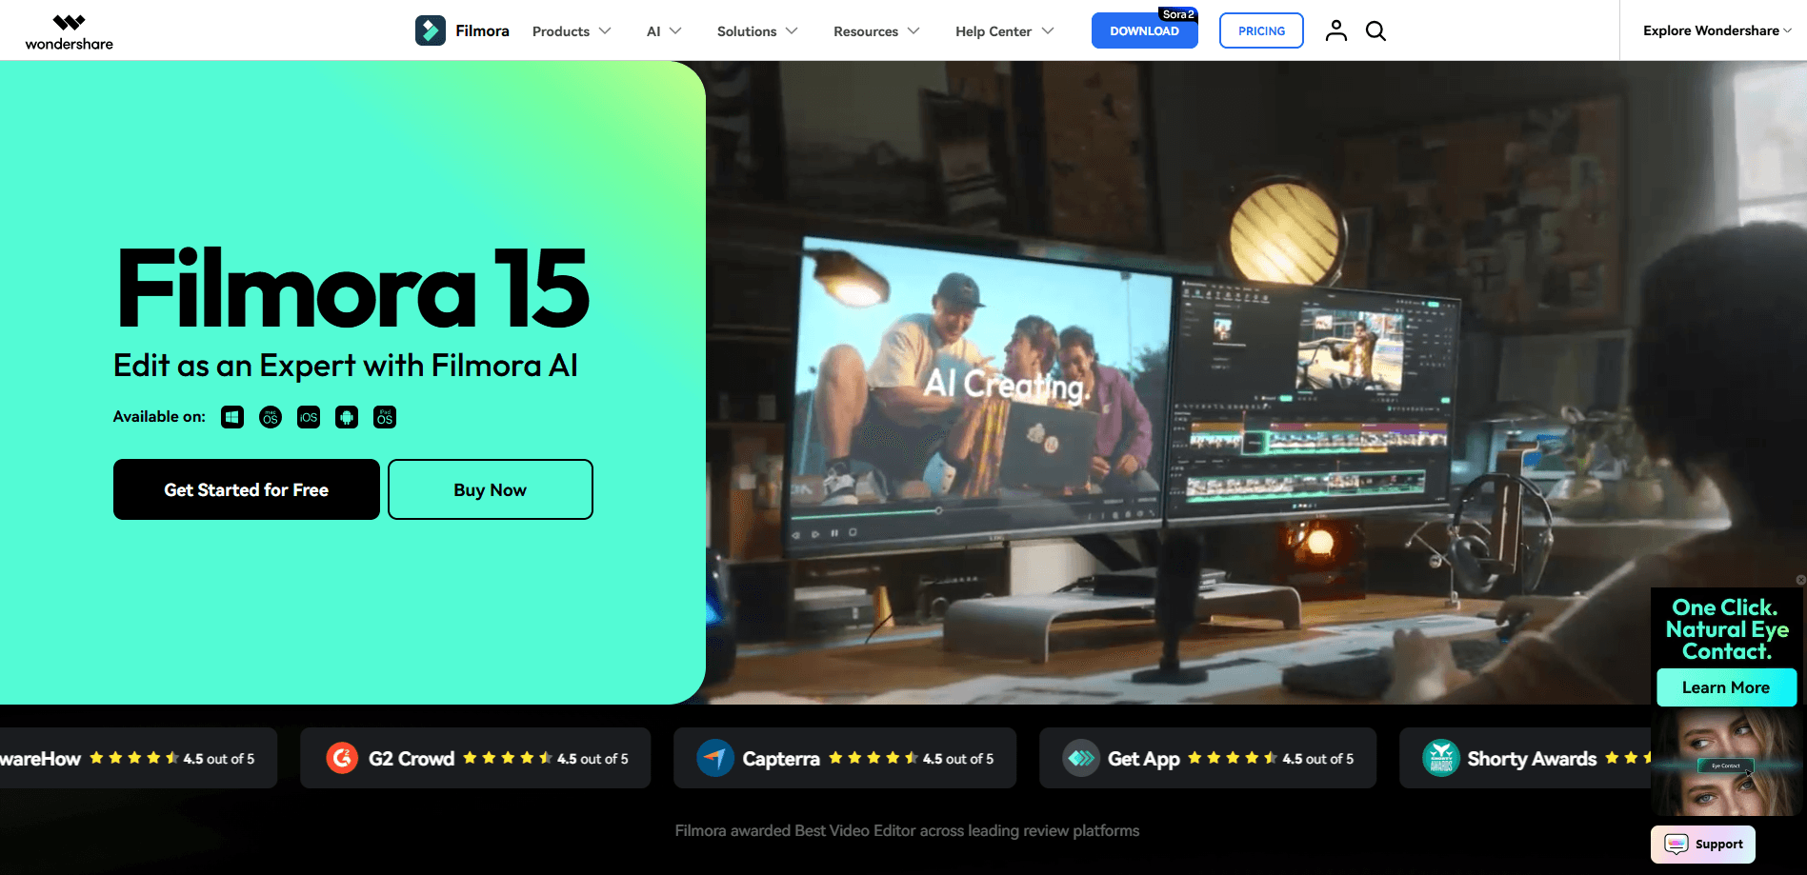Click Get Started for Free button
The image size is (1807, 875).
pos(247,489)
